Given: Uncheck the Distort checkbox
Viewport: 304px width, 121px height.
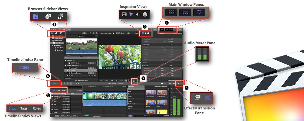Looking at the screenshot, I should [x=143, y=66].
